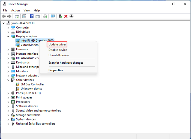The height and width of the screenshot is (139, 191).
Task: Expand the Disk drives category
Action: click(8, 32)
